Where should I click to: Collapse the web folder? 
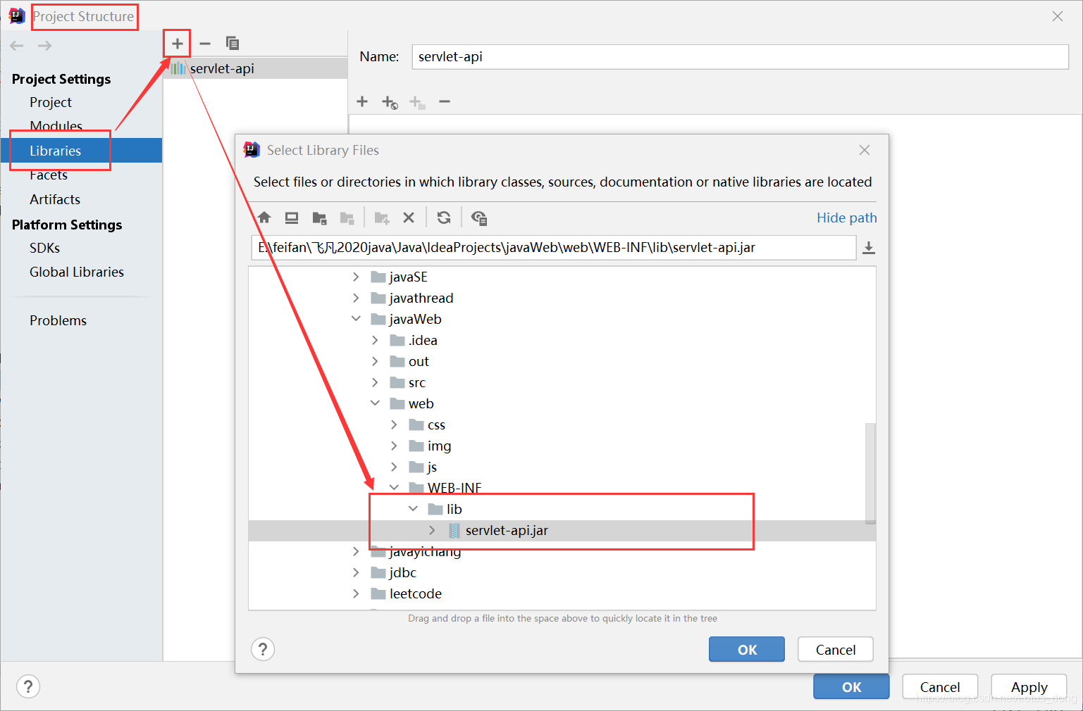[x=375, y=403]
